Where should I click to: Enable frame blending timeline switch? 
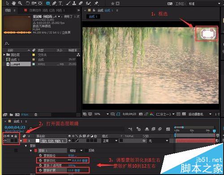[x=153, y=129]
